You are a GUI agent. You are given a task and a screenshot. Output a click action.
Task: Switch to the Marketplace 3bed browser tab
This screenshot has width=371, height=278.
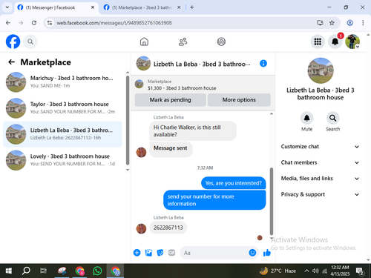pyautogui.click(x=142, y=7)
